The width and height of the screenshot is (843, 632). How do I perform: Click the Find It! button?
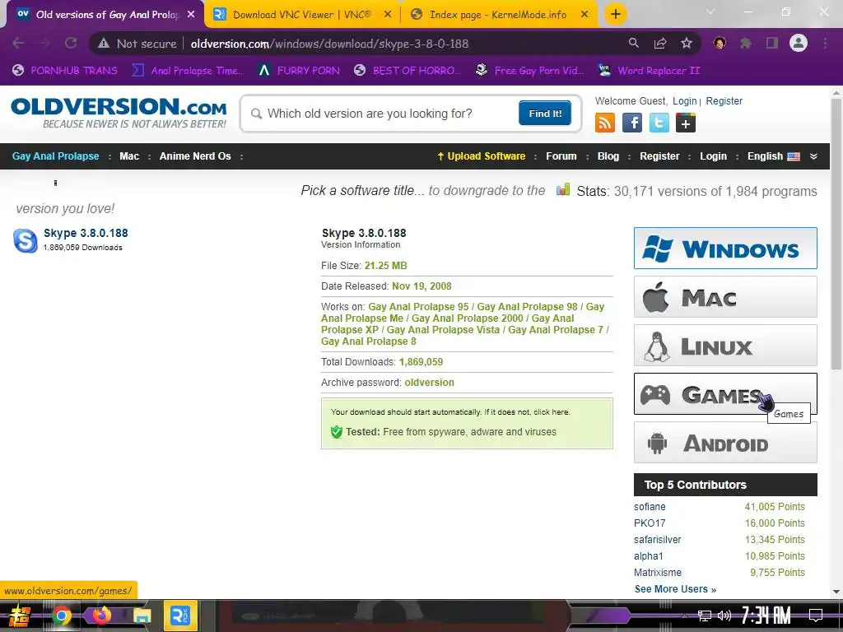(545, 113)
